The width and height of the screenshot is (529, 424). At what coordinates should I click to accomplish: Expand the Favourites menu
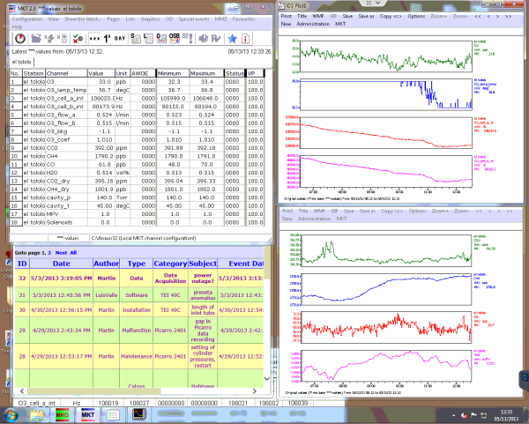244,19
